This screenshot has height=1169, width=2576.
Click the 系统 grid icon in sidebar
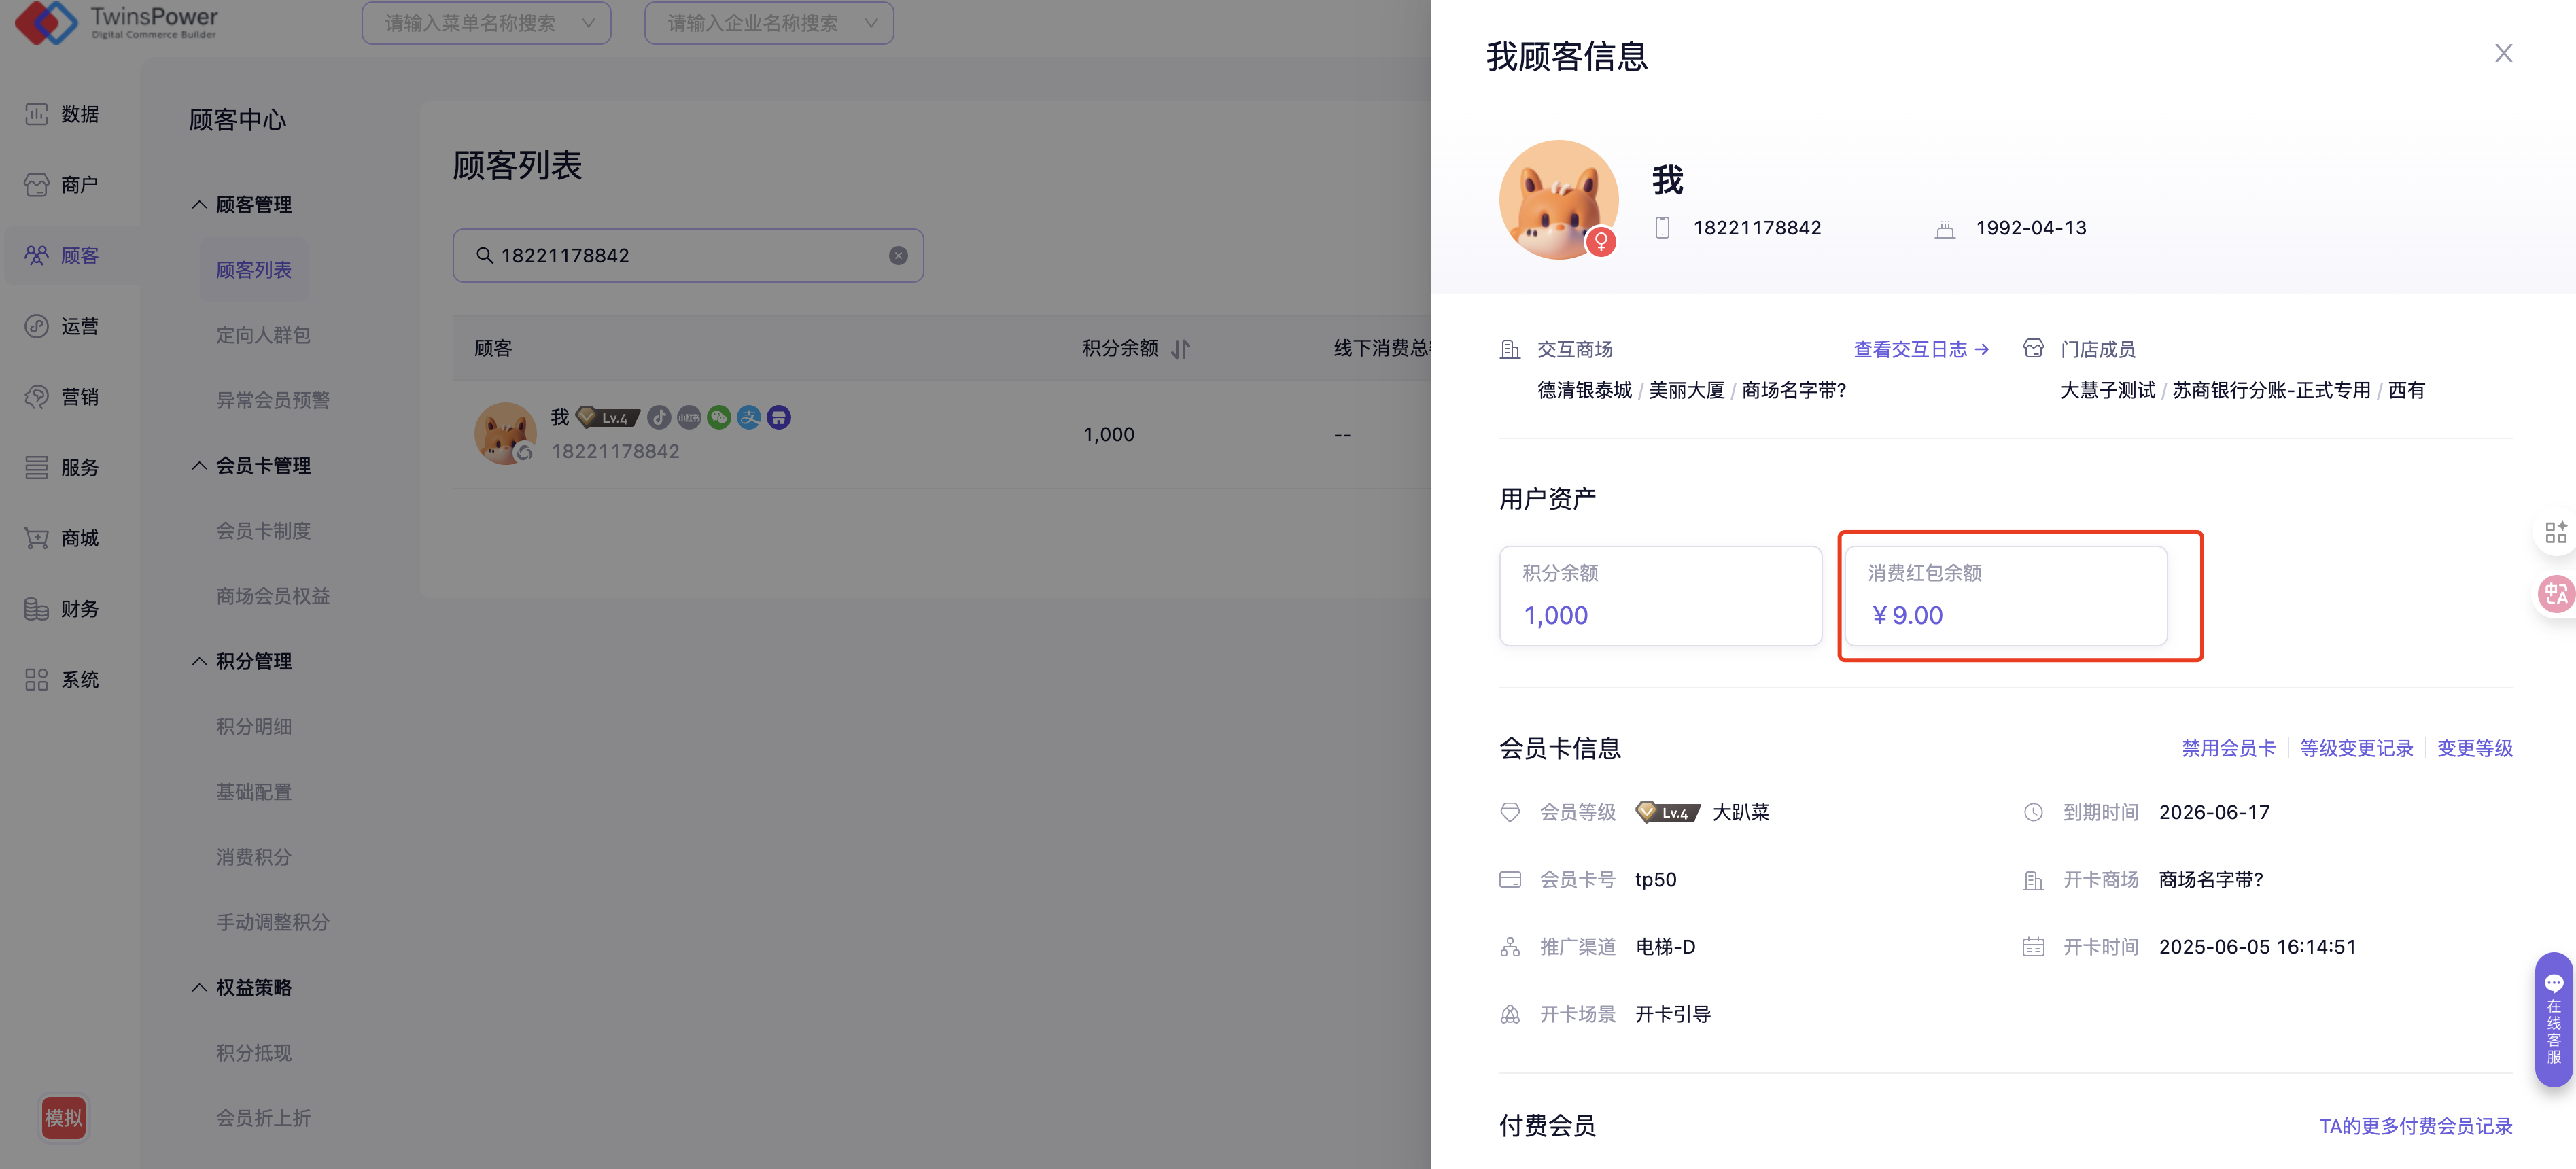click(x=36, y=680)
